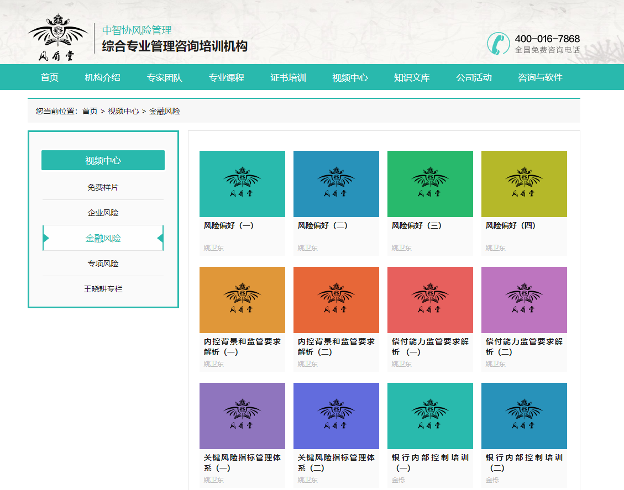Click 公司活动 in the navigation bar
This screenshot has width=624, height=490.
[474, 77]
